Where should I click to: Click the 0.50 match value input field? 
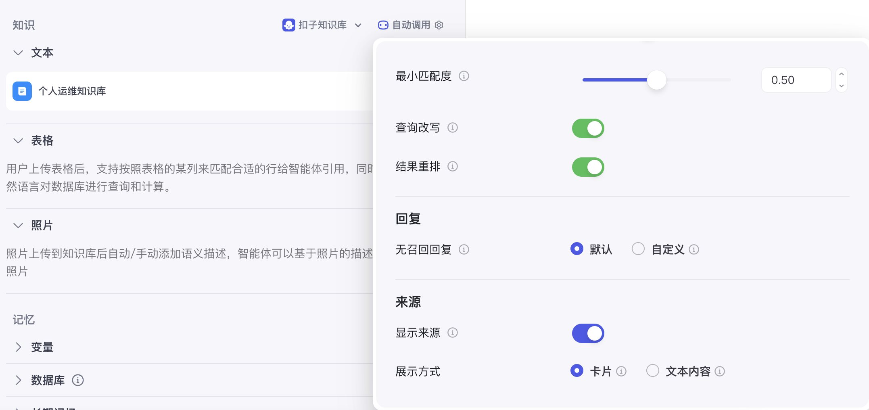795,80
